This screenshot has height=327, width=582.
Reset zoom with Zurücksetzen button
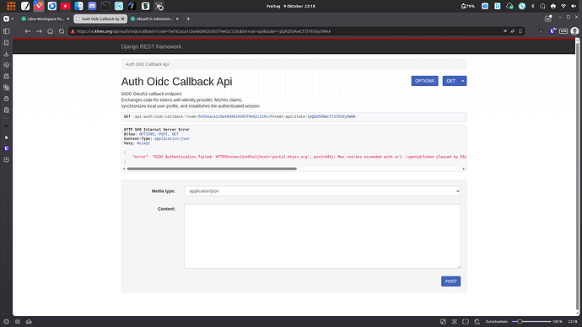(496, 321)
